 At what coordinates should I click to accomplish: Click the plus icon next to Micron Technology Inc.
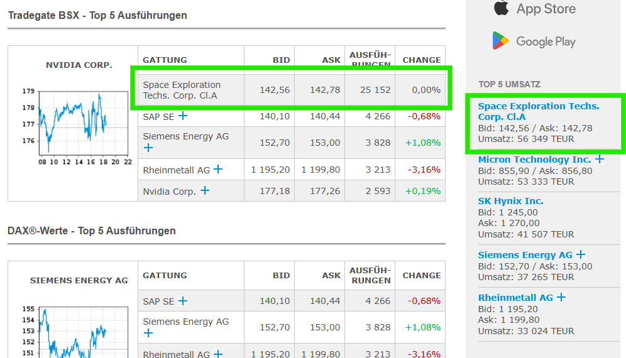(x=600, y=160)
